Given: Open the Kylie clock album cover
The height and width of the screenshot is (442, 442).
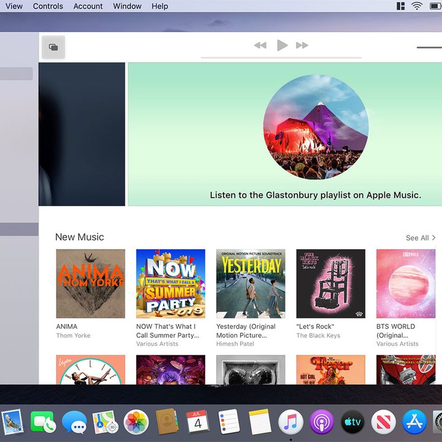Looking at the screenshot, I should (x=90, y=370).
